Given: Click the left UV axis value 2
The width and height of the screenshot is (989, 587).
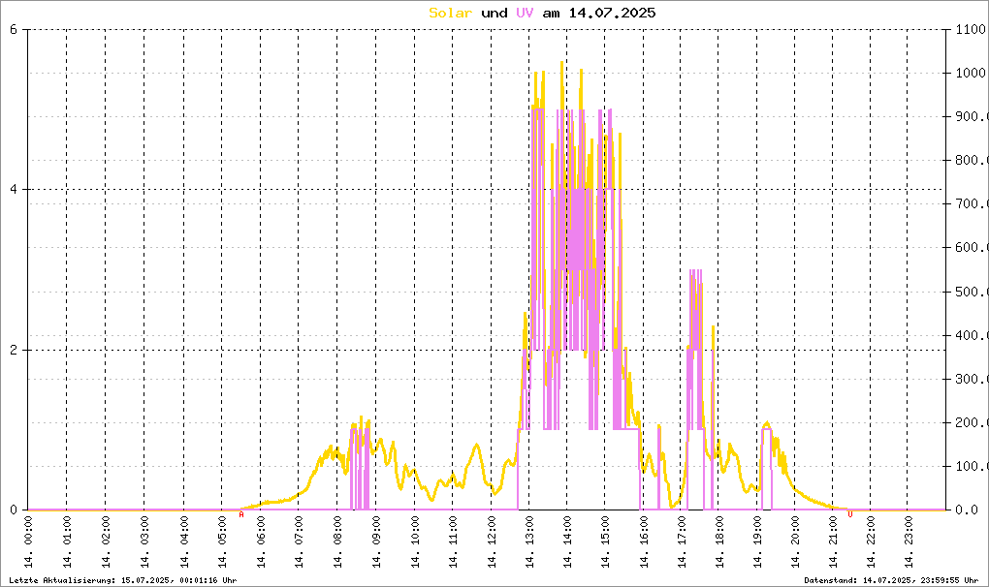Looking at the screenshot, I should click(14, 351).
